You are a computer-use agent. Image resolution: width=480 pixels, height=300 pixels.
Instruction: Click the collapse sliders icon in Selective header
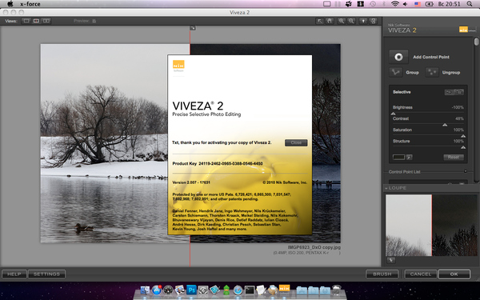[x=459, y=92]
